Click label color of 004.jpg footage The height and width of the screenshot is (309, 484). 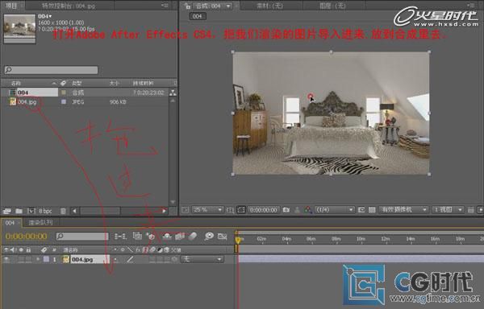(x=64, y=101)
